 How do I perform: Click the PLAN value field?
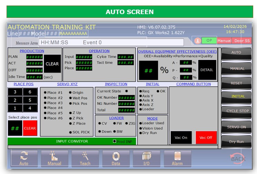pos(34,57)
